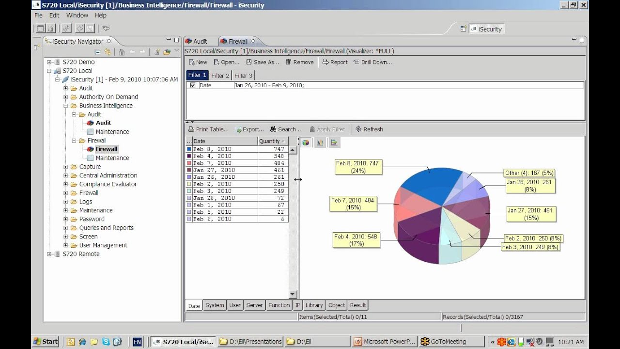Viewport: 620px width, 349px height.
Task: Select the Filter 2 tab
Action: tap(220, 75)
